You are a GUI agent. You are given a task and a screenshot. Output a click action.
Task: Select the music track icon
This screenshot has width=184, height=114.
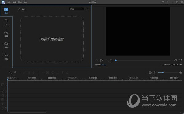coord(3,108)
